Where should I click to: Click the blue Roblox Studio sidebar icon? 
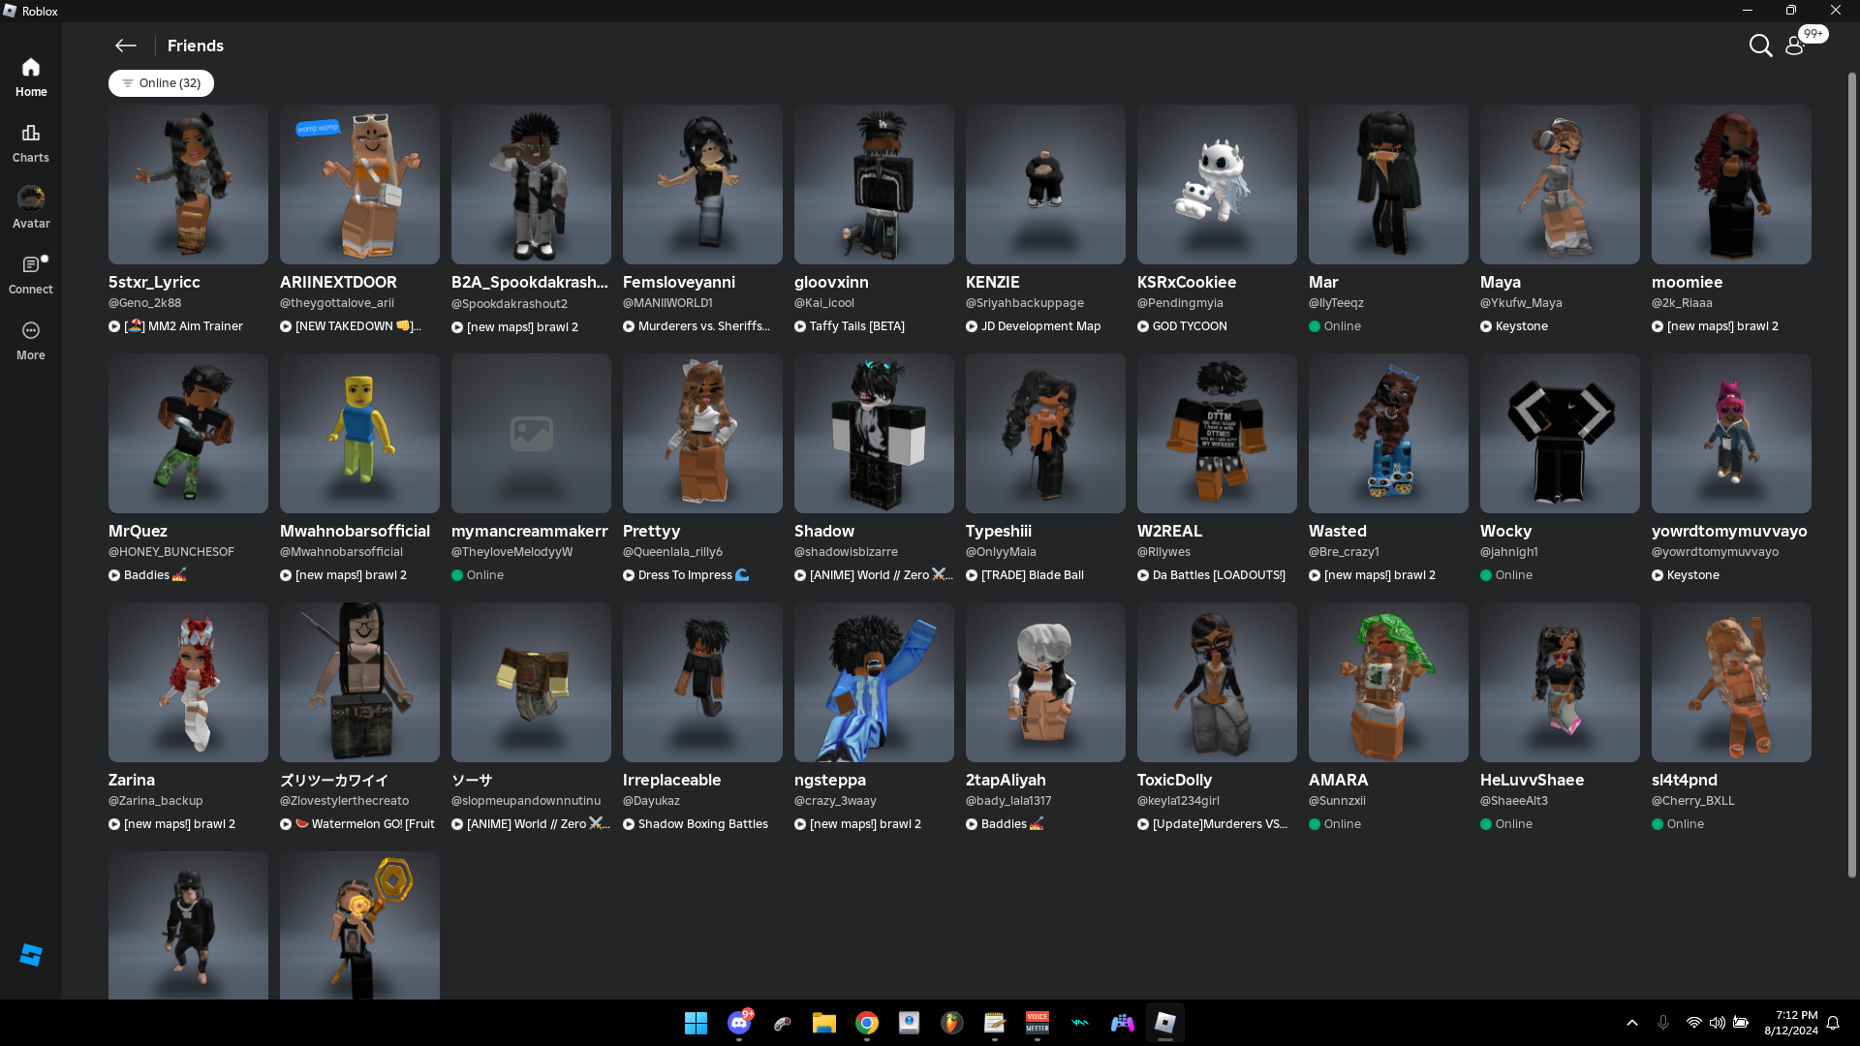[x=31, y=955]
